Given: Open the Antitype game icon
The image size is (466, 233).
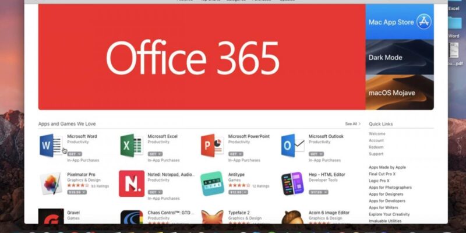Looking at the screenshot, I should (212, 183).
